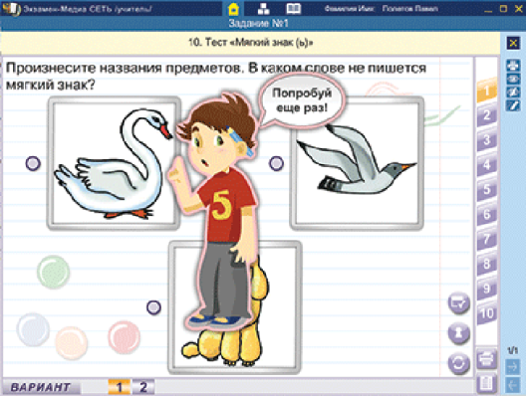Screen dimensions: 526x396
Task: Switch to question tab 3
Action: [x=487, y=139]
